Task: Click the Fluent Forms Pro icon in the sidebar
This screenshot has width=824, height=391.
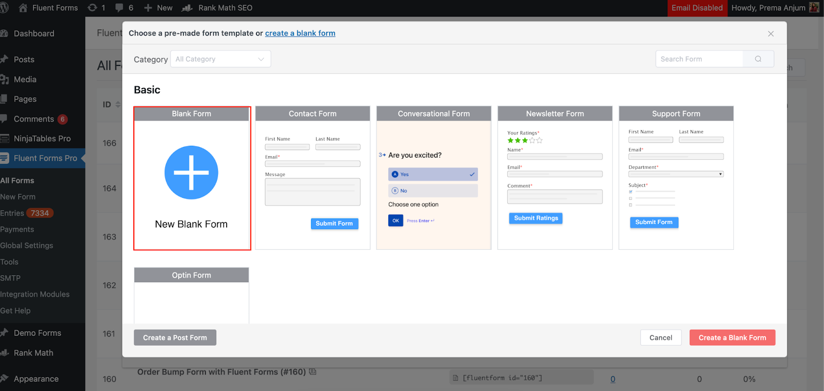Action: (4, 158)
